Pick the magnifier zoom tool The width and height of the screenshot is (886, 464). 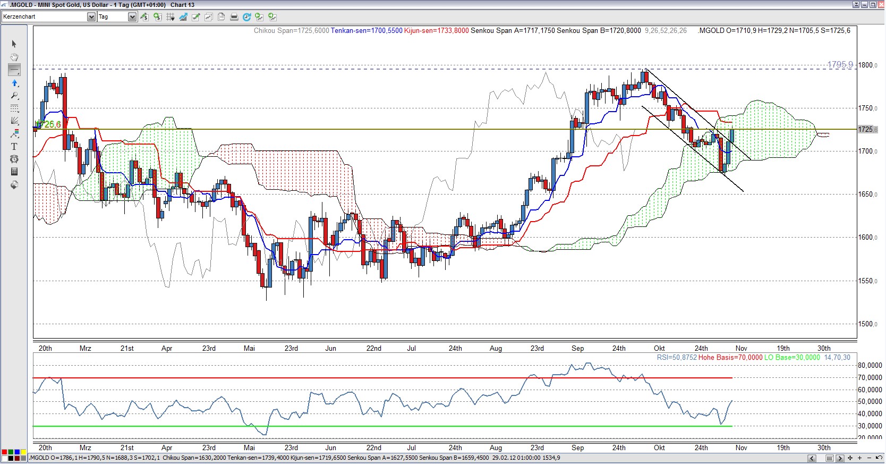point(14,96)
